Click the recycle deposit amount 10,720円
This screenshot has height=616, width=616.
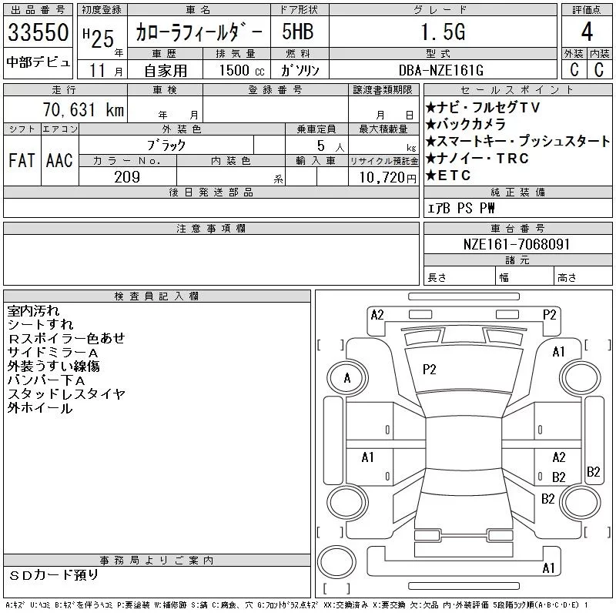(x=383, y=177)
